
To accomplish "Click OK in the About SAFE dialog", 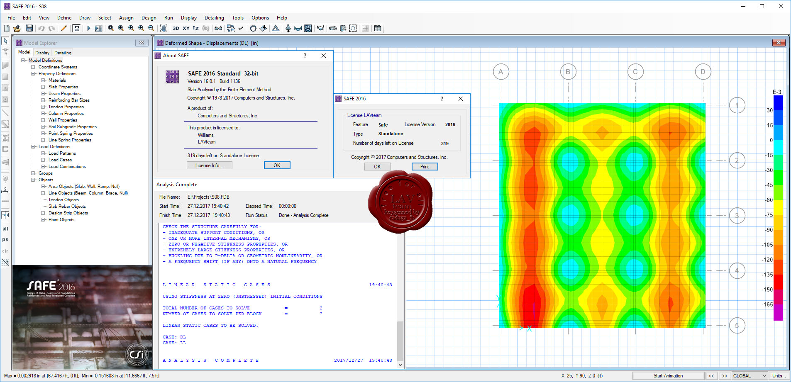I will (277, 165).
